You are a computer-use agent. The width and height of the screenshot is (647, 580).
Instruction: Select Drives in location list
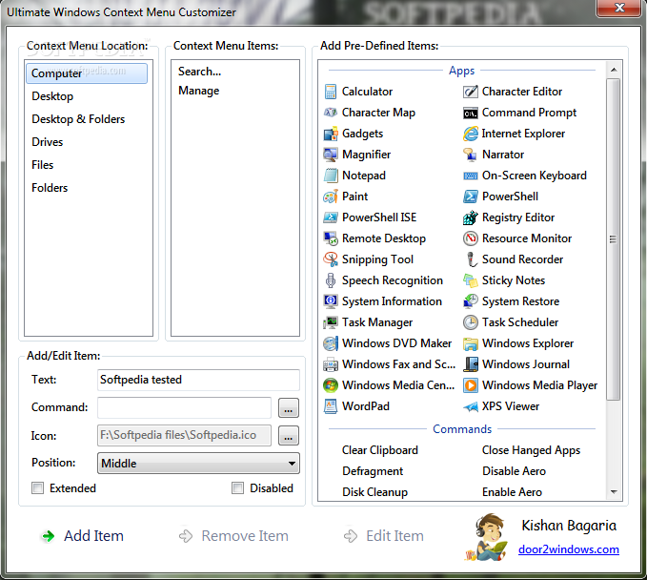click(x=48, y=142)
